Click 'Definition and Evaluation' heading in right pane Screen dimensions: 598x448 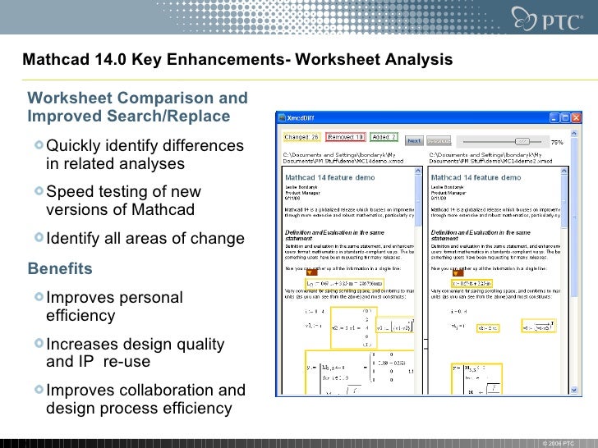pyautogui.click(x=481, y=235)
